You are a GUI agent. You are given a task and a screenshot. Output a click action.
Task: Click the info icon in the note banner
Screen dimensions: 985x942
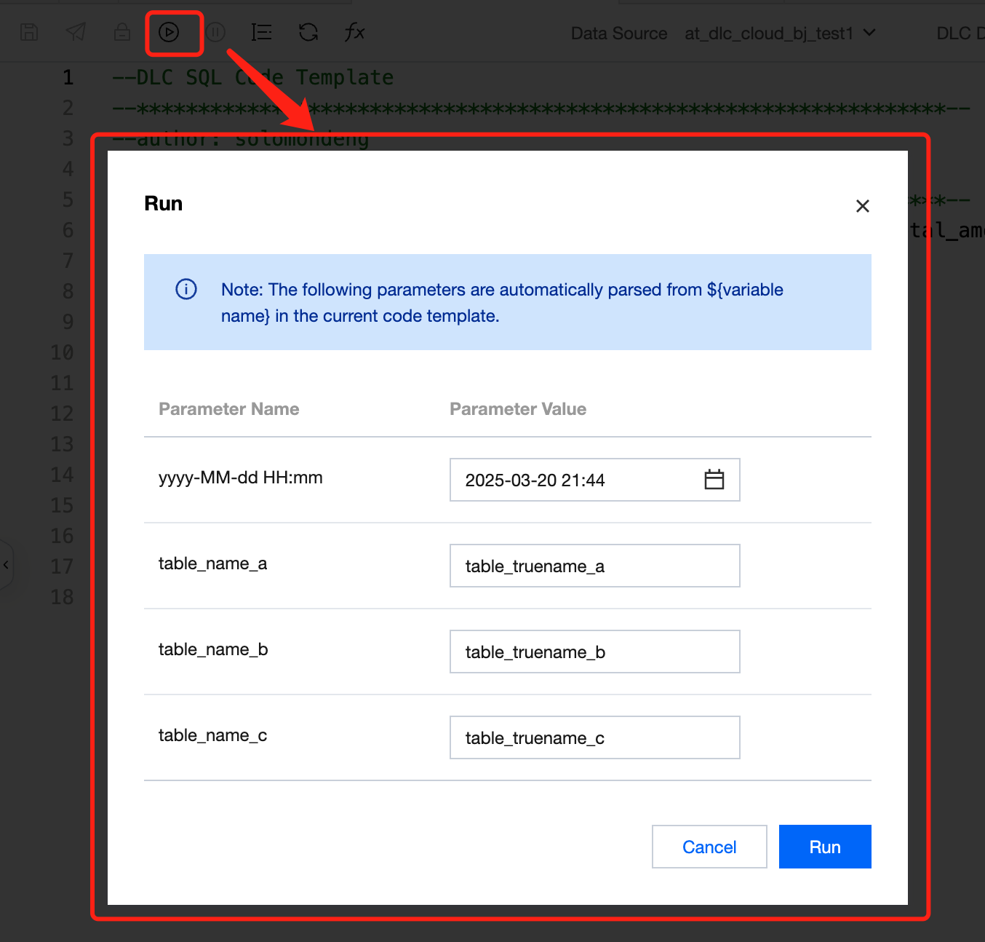186,289
